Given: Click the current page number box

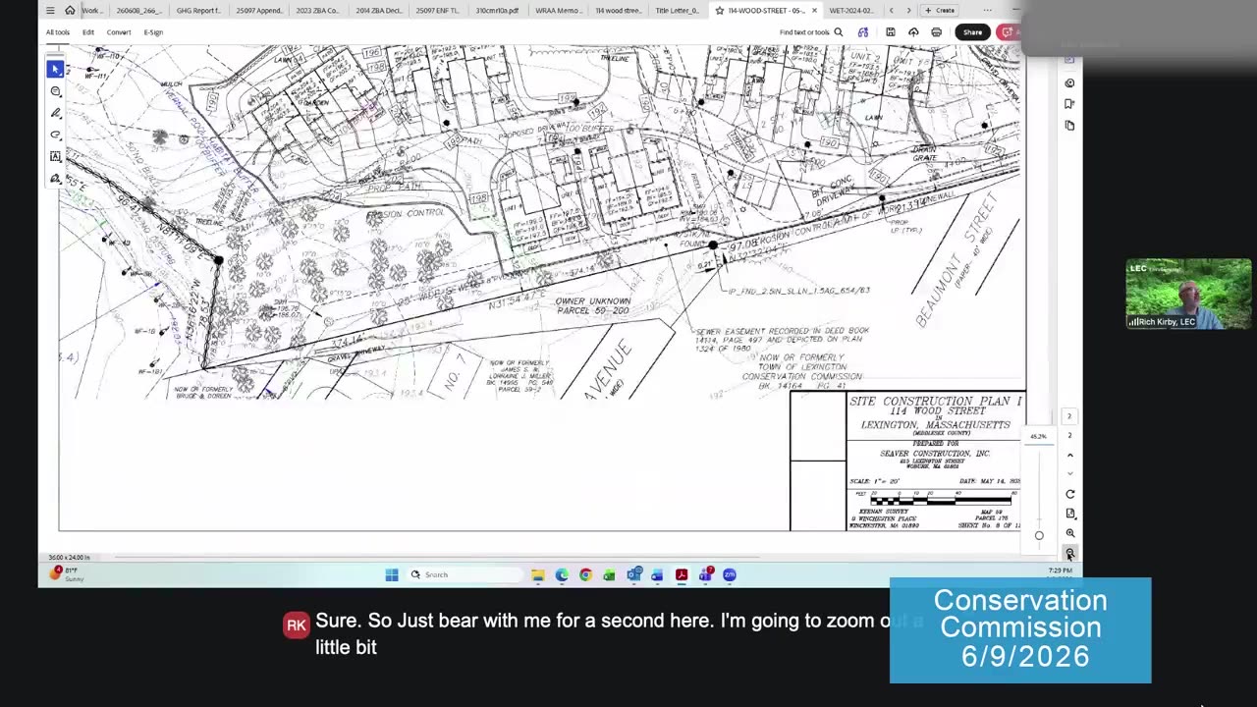Looking at the screenshot, I should click(1069, 416).
